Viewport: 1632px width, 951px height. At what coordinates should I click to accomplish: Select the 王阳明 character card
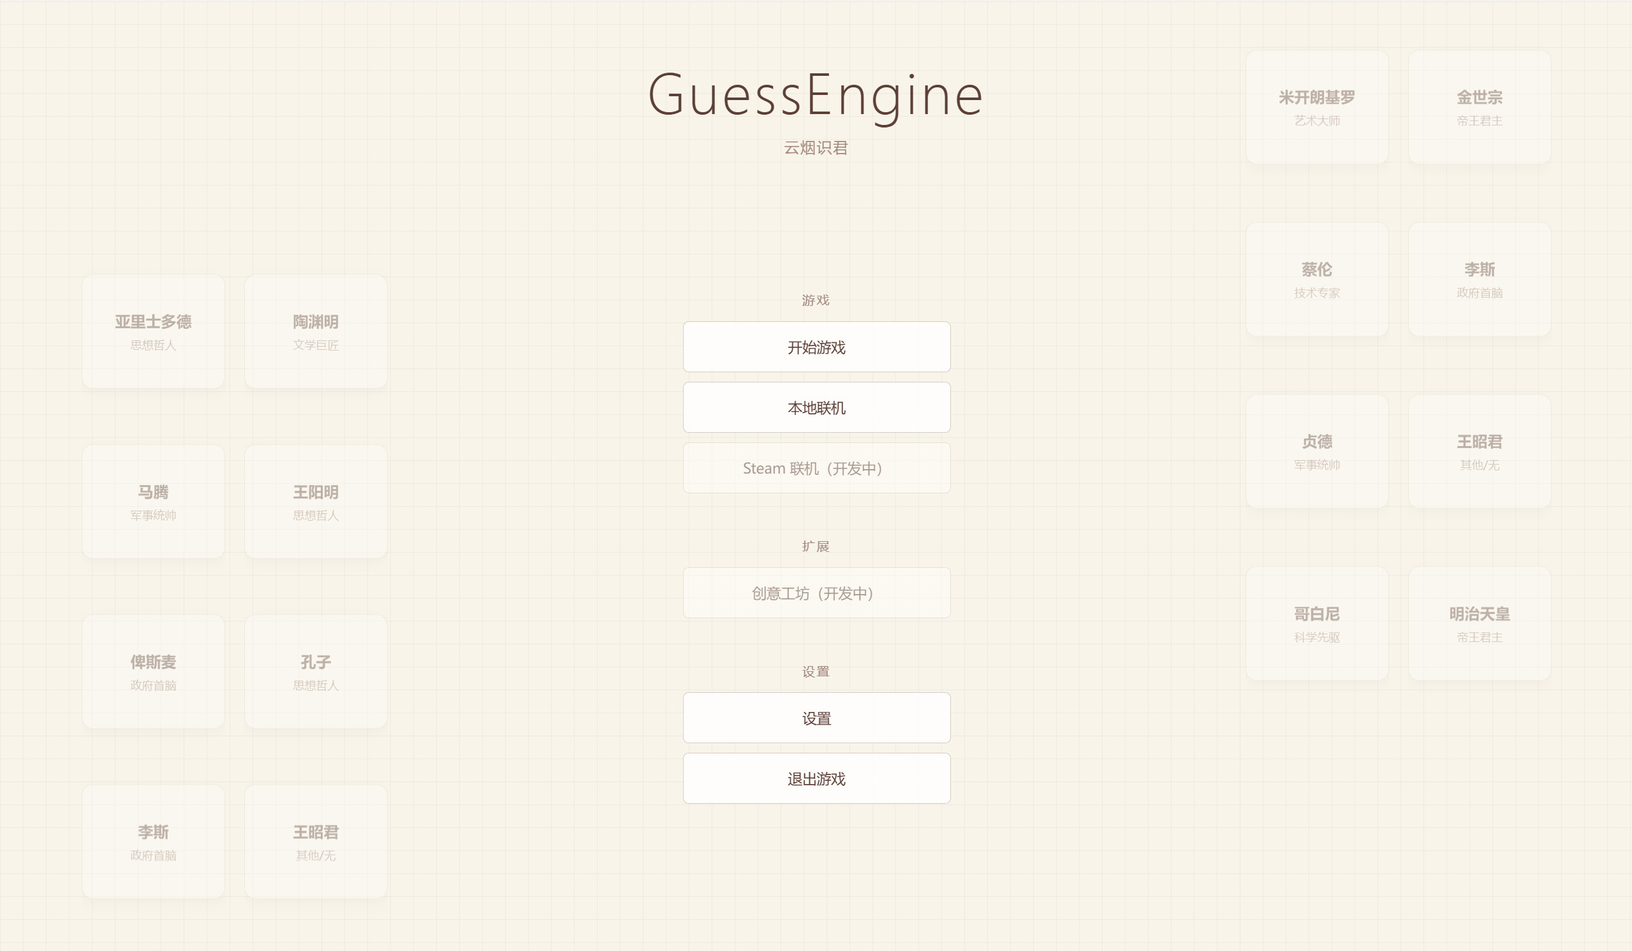(316, 501)
